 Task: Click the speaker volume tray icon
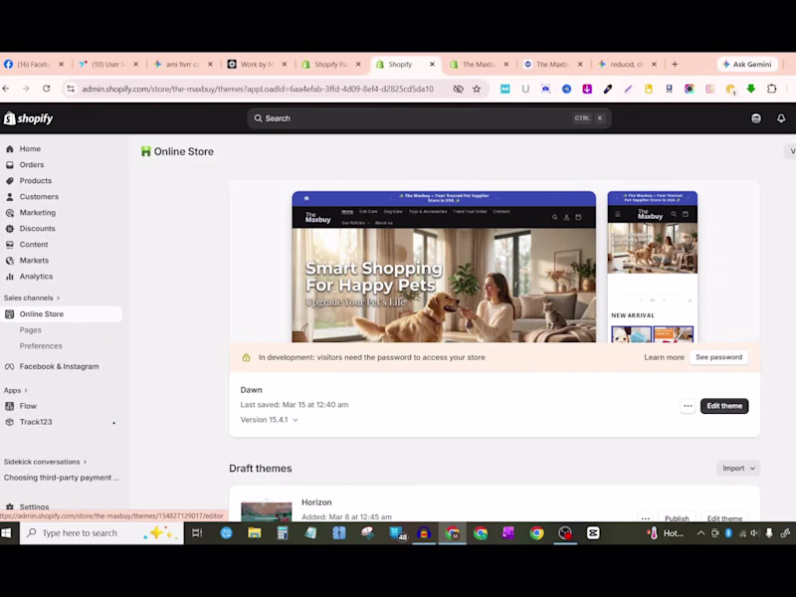click(755, 533)
